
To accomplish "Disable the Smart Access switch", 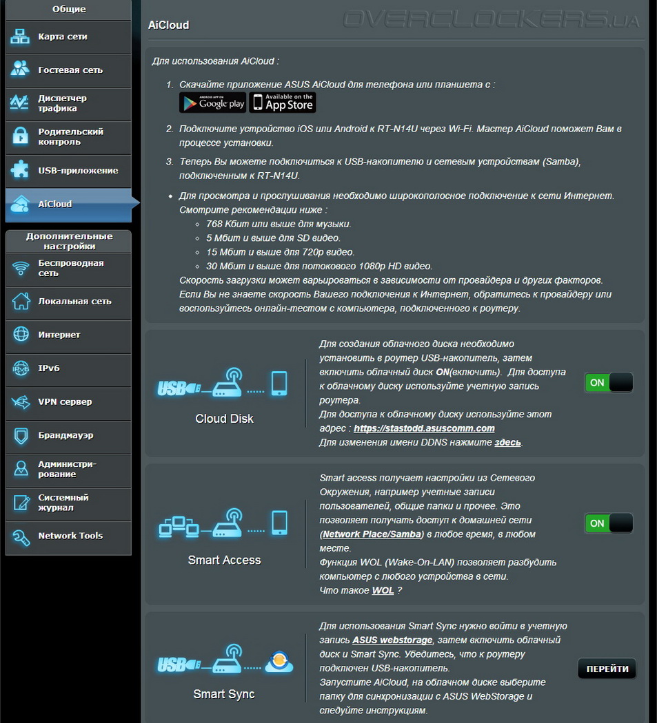I will pyautogui.click(x=608, y=523).
